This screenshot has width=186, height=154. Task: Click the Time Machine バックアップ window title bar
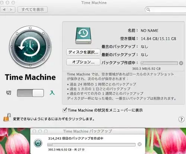point(88,131)
